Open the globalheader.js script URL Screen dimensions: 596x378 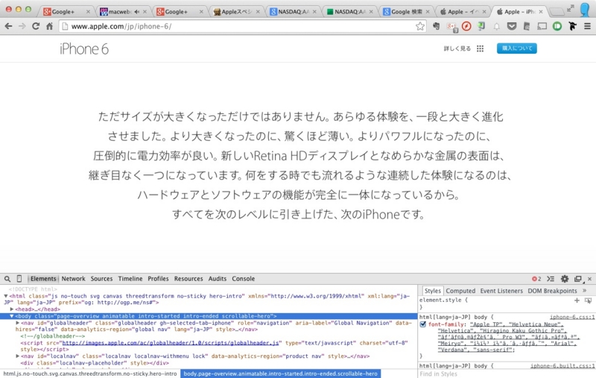[x=171, y=343]
